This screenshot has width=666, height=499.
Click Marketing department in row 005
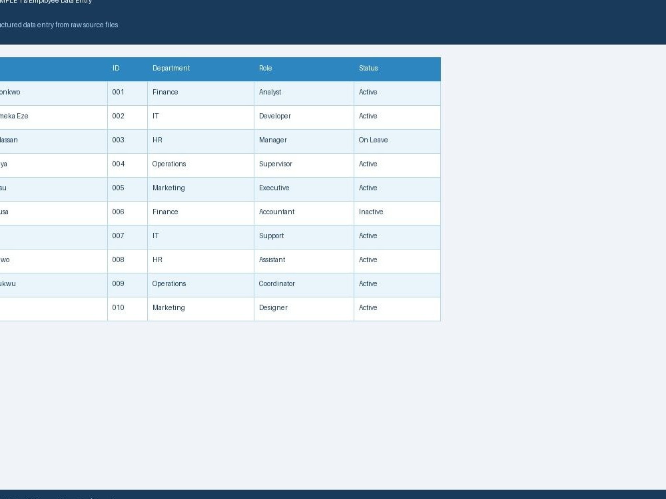pyautogui.click(x=200, y=189)
